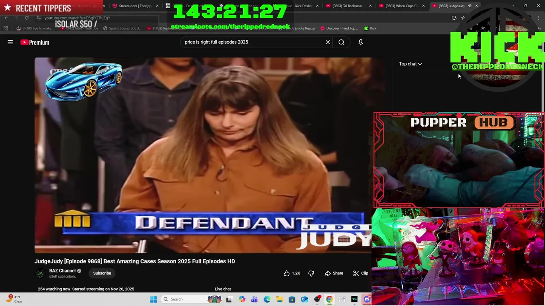Open the waveform audio app on taskbar

click(x=354, y=299)
